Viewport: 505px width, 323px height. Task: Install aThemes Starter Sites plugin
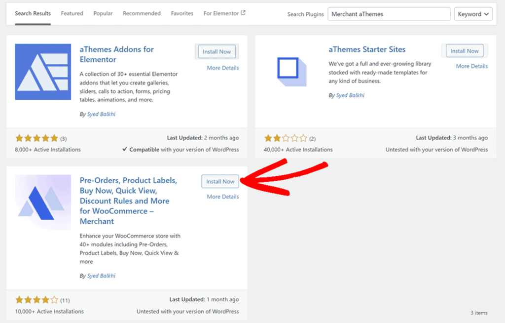[x=465, y=51]
